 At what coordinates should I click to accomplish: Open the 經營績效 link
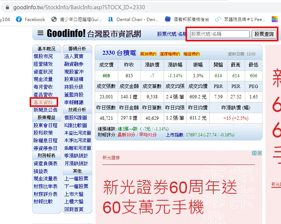43,64
